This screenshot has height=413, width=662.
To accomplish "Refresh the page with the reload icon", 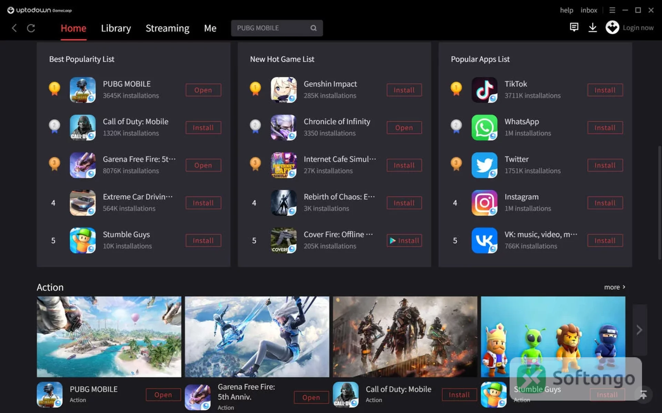I will 31,28.
